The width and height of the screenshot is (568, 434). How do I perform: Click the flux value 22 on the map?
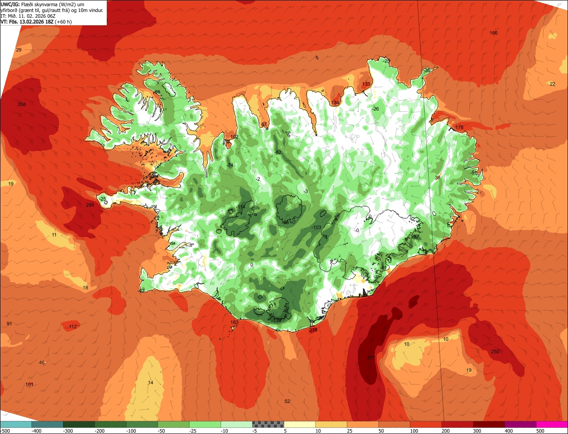pos(552,84)
